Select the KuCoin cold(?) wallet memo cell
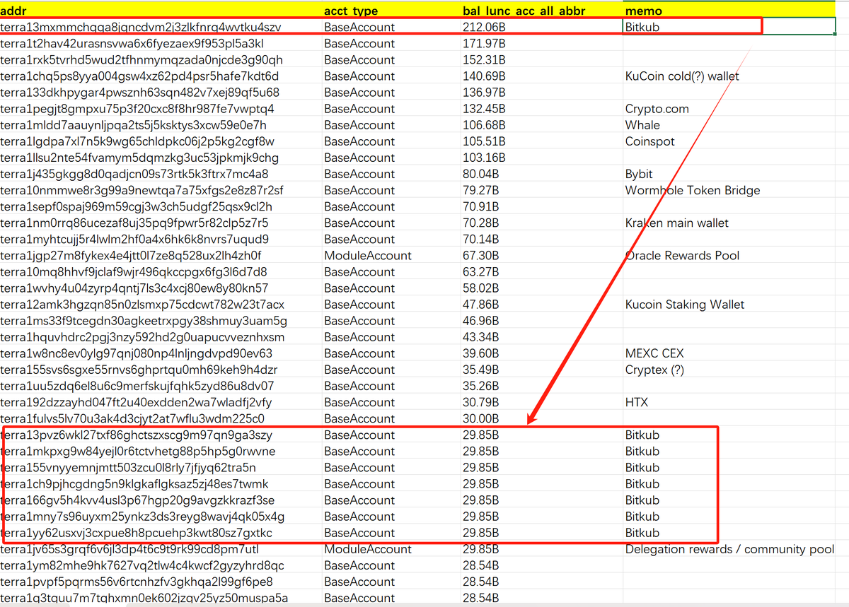This screenshot has height=607, width=849. (729, 76)
